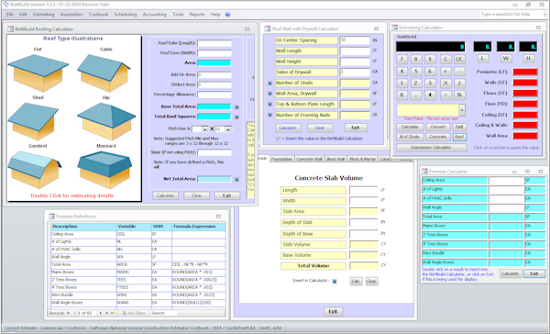Image resolution: width=550 pixels, height=334 pixels.
Task: Click the 'Wire Bundle' row in Formula Calculator
Action: coord(483,253)
